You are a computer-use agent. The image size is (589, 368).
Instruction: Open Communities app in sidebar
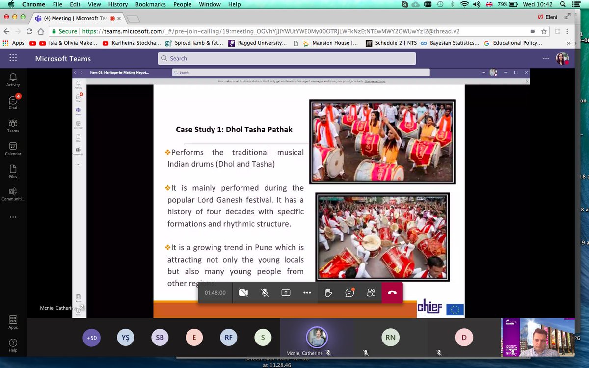pos(13,194)
